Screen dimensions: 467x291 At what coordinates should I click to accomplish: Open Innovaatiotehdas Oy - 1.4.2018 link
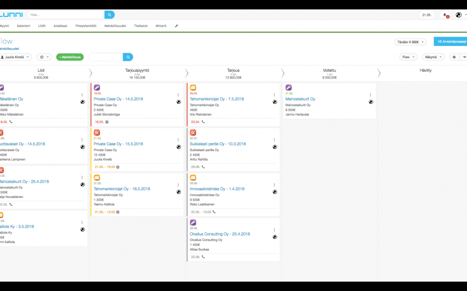[x=217, y=189]
